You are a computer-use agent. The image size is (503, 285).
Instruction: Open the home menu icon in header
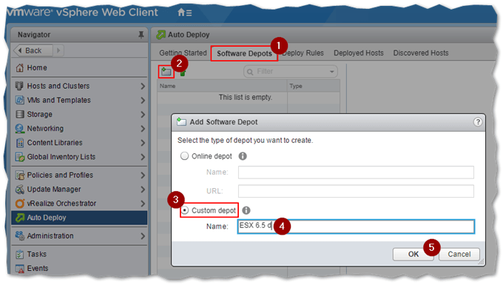click(185, 13)
